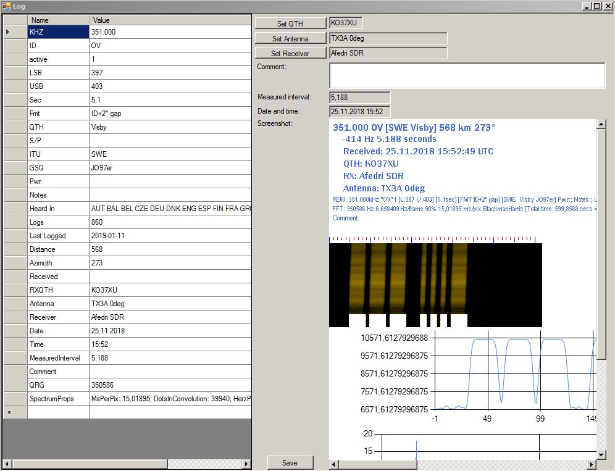This screenshot has width=615, height=471.
Task: Select the Fmt value ID+2" gap
Action: [170, 114]
